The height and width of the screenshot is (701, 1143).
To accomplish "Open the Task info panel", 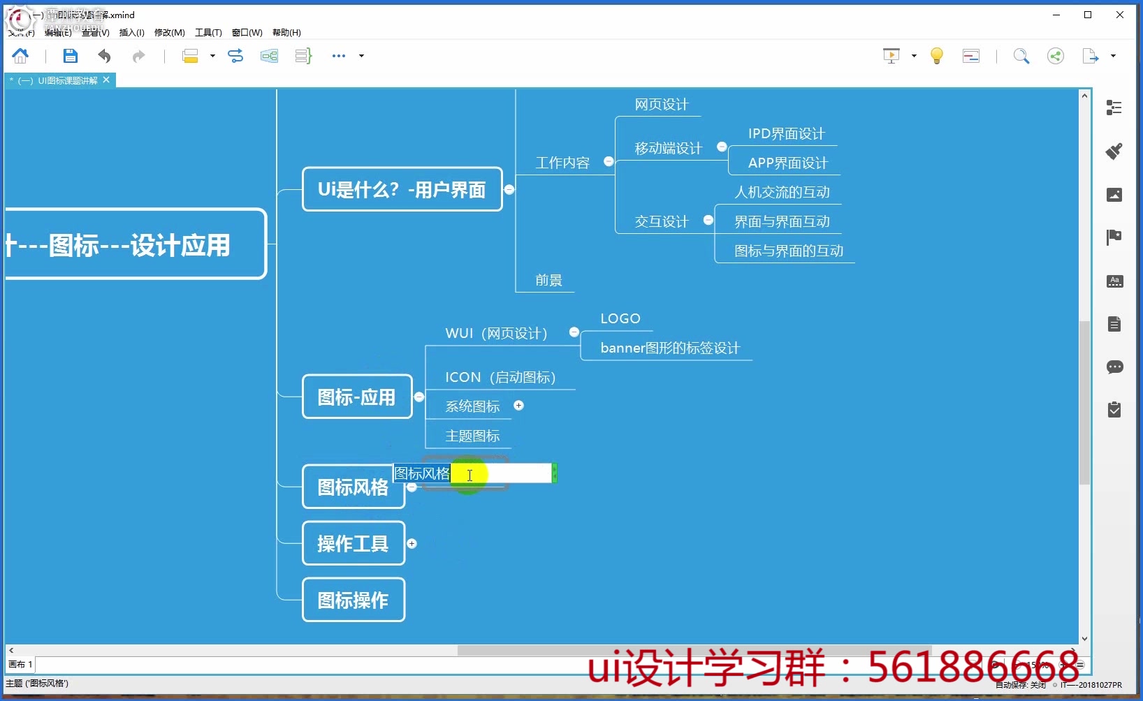I will click(x=1114, y=410).
